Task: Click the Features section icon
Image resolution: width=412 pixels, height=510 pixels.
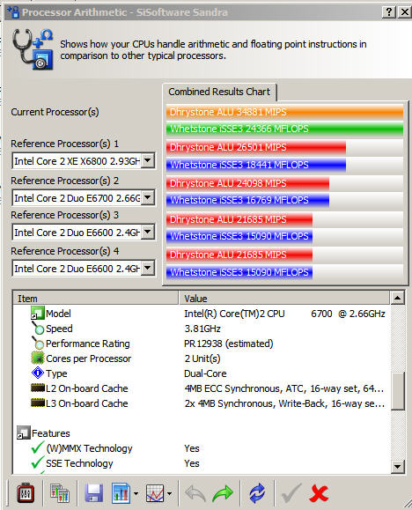Action: 24,432
